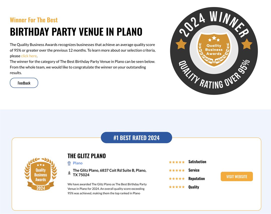Click the building icon next to the address
The width and height of the screenshot is (271, 214).
click(x=69, y=173)
